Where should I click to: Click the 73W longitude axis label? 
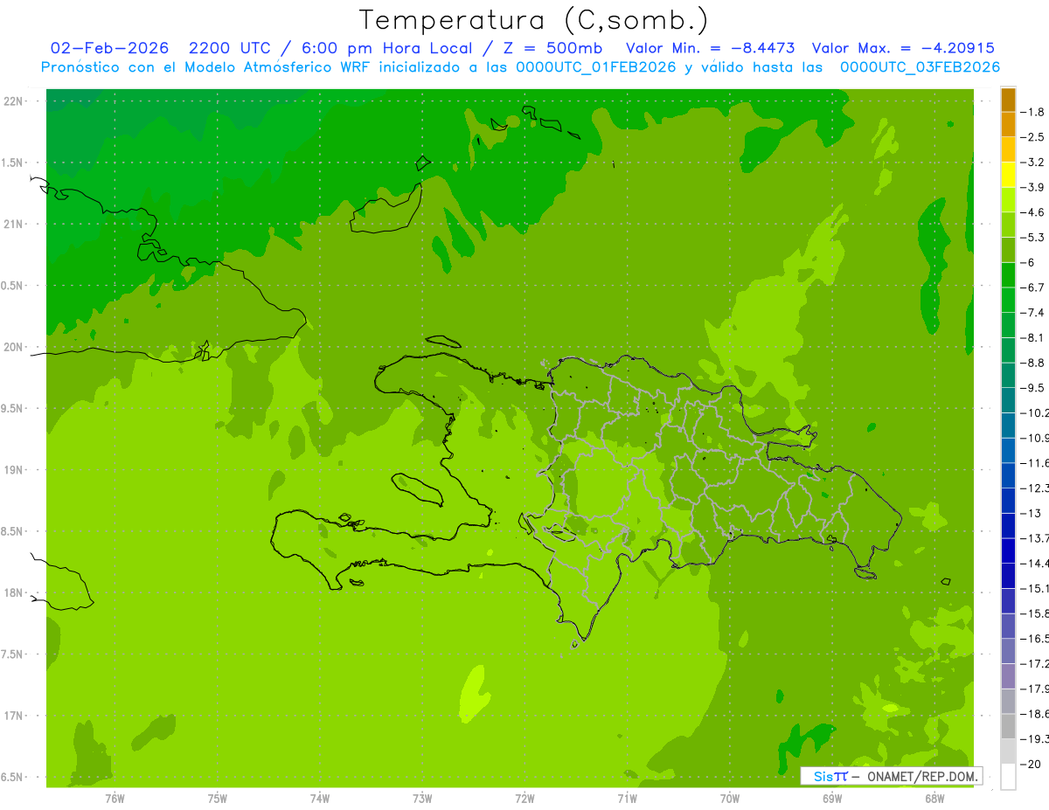tap(422, 798)
